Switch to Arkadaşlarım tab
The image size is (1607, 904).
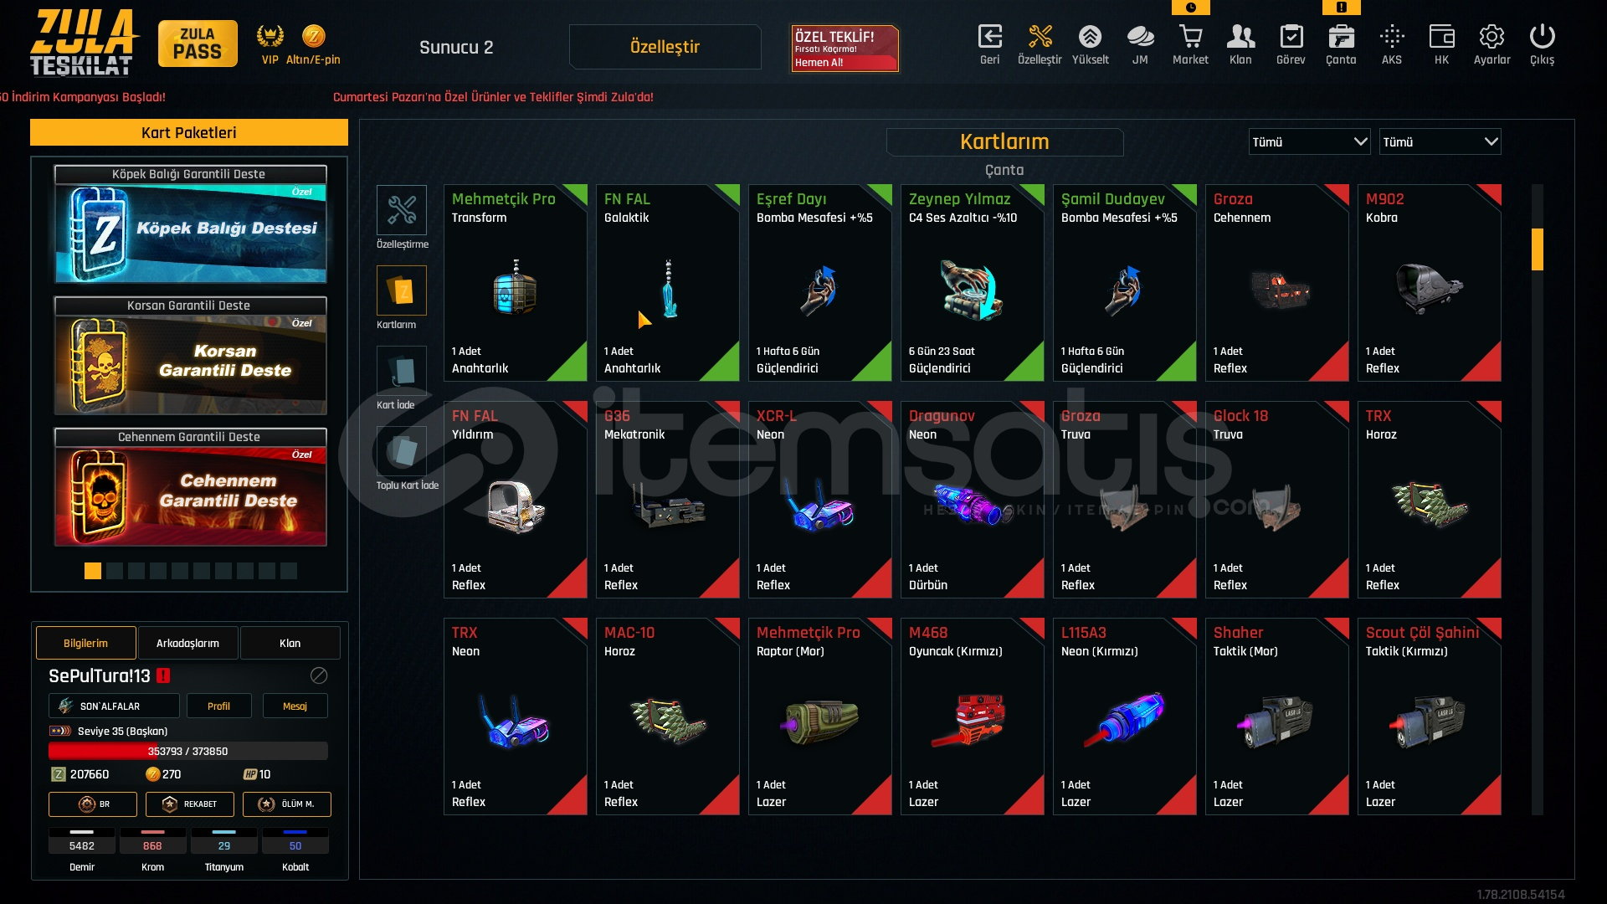187,643
